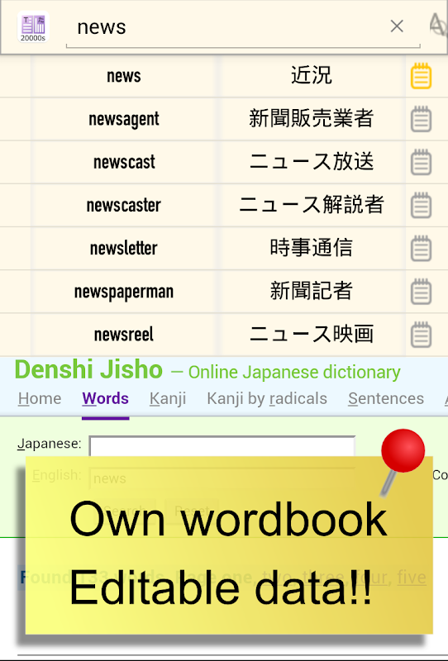This screenshot has width=448, height=661.
Task: Open the Denshi Jisho site title
Action: point(88,369)
